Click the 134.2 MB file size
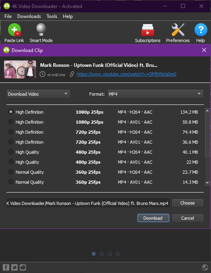This screenshot has height=273, width=211. pos(189,112)
